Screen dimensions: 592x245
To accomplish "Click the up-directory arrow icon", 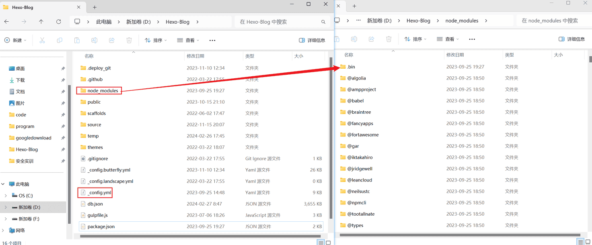I will click(41, 22).
